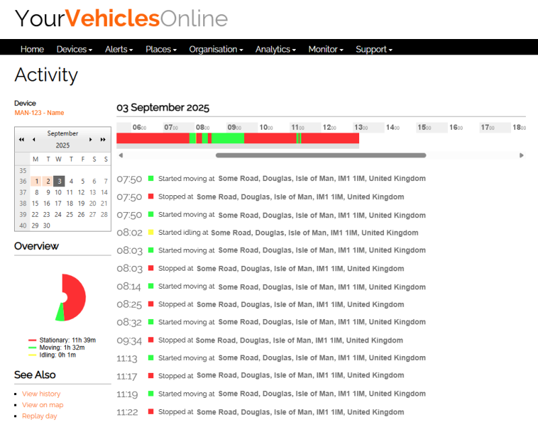Image resolution: width=538 pixels, height=422 pixels.
Task: Expand the Alerts menu
Action: point(119,49)
